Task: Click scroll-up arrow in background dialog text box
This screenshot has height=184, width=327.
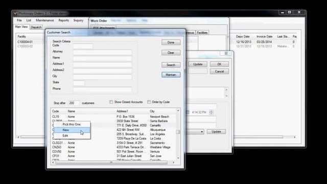Action: click(226, 89)
